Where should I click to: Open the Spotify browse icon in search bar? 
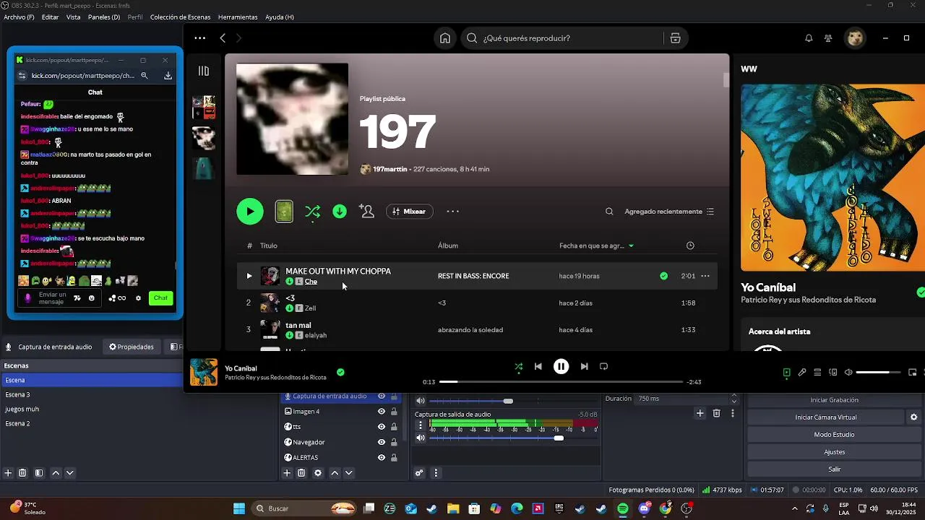(x=675, y=38)
